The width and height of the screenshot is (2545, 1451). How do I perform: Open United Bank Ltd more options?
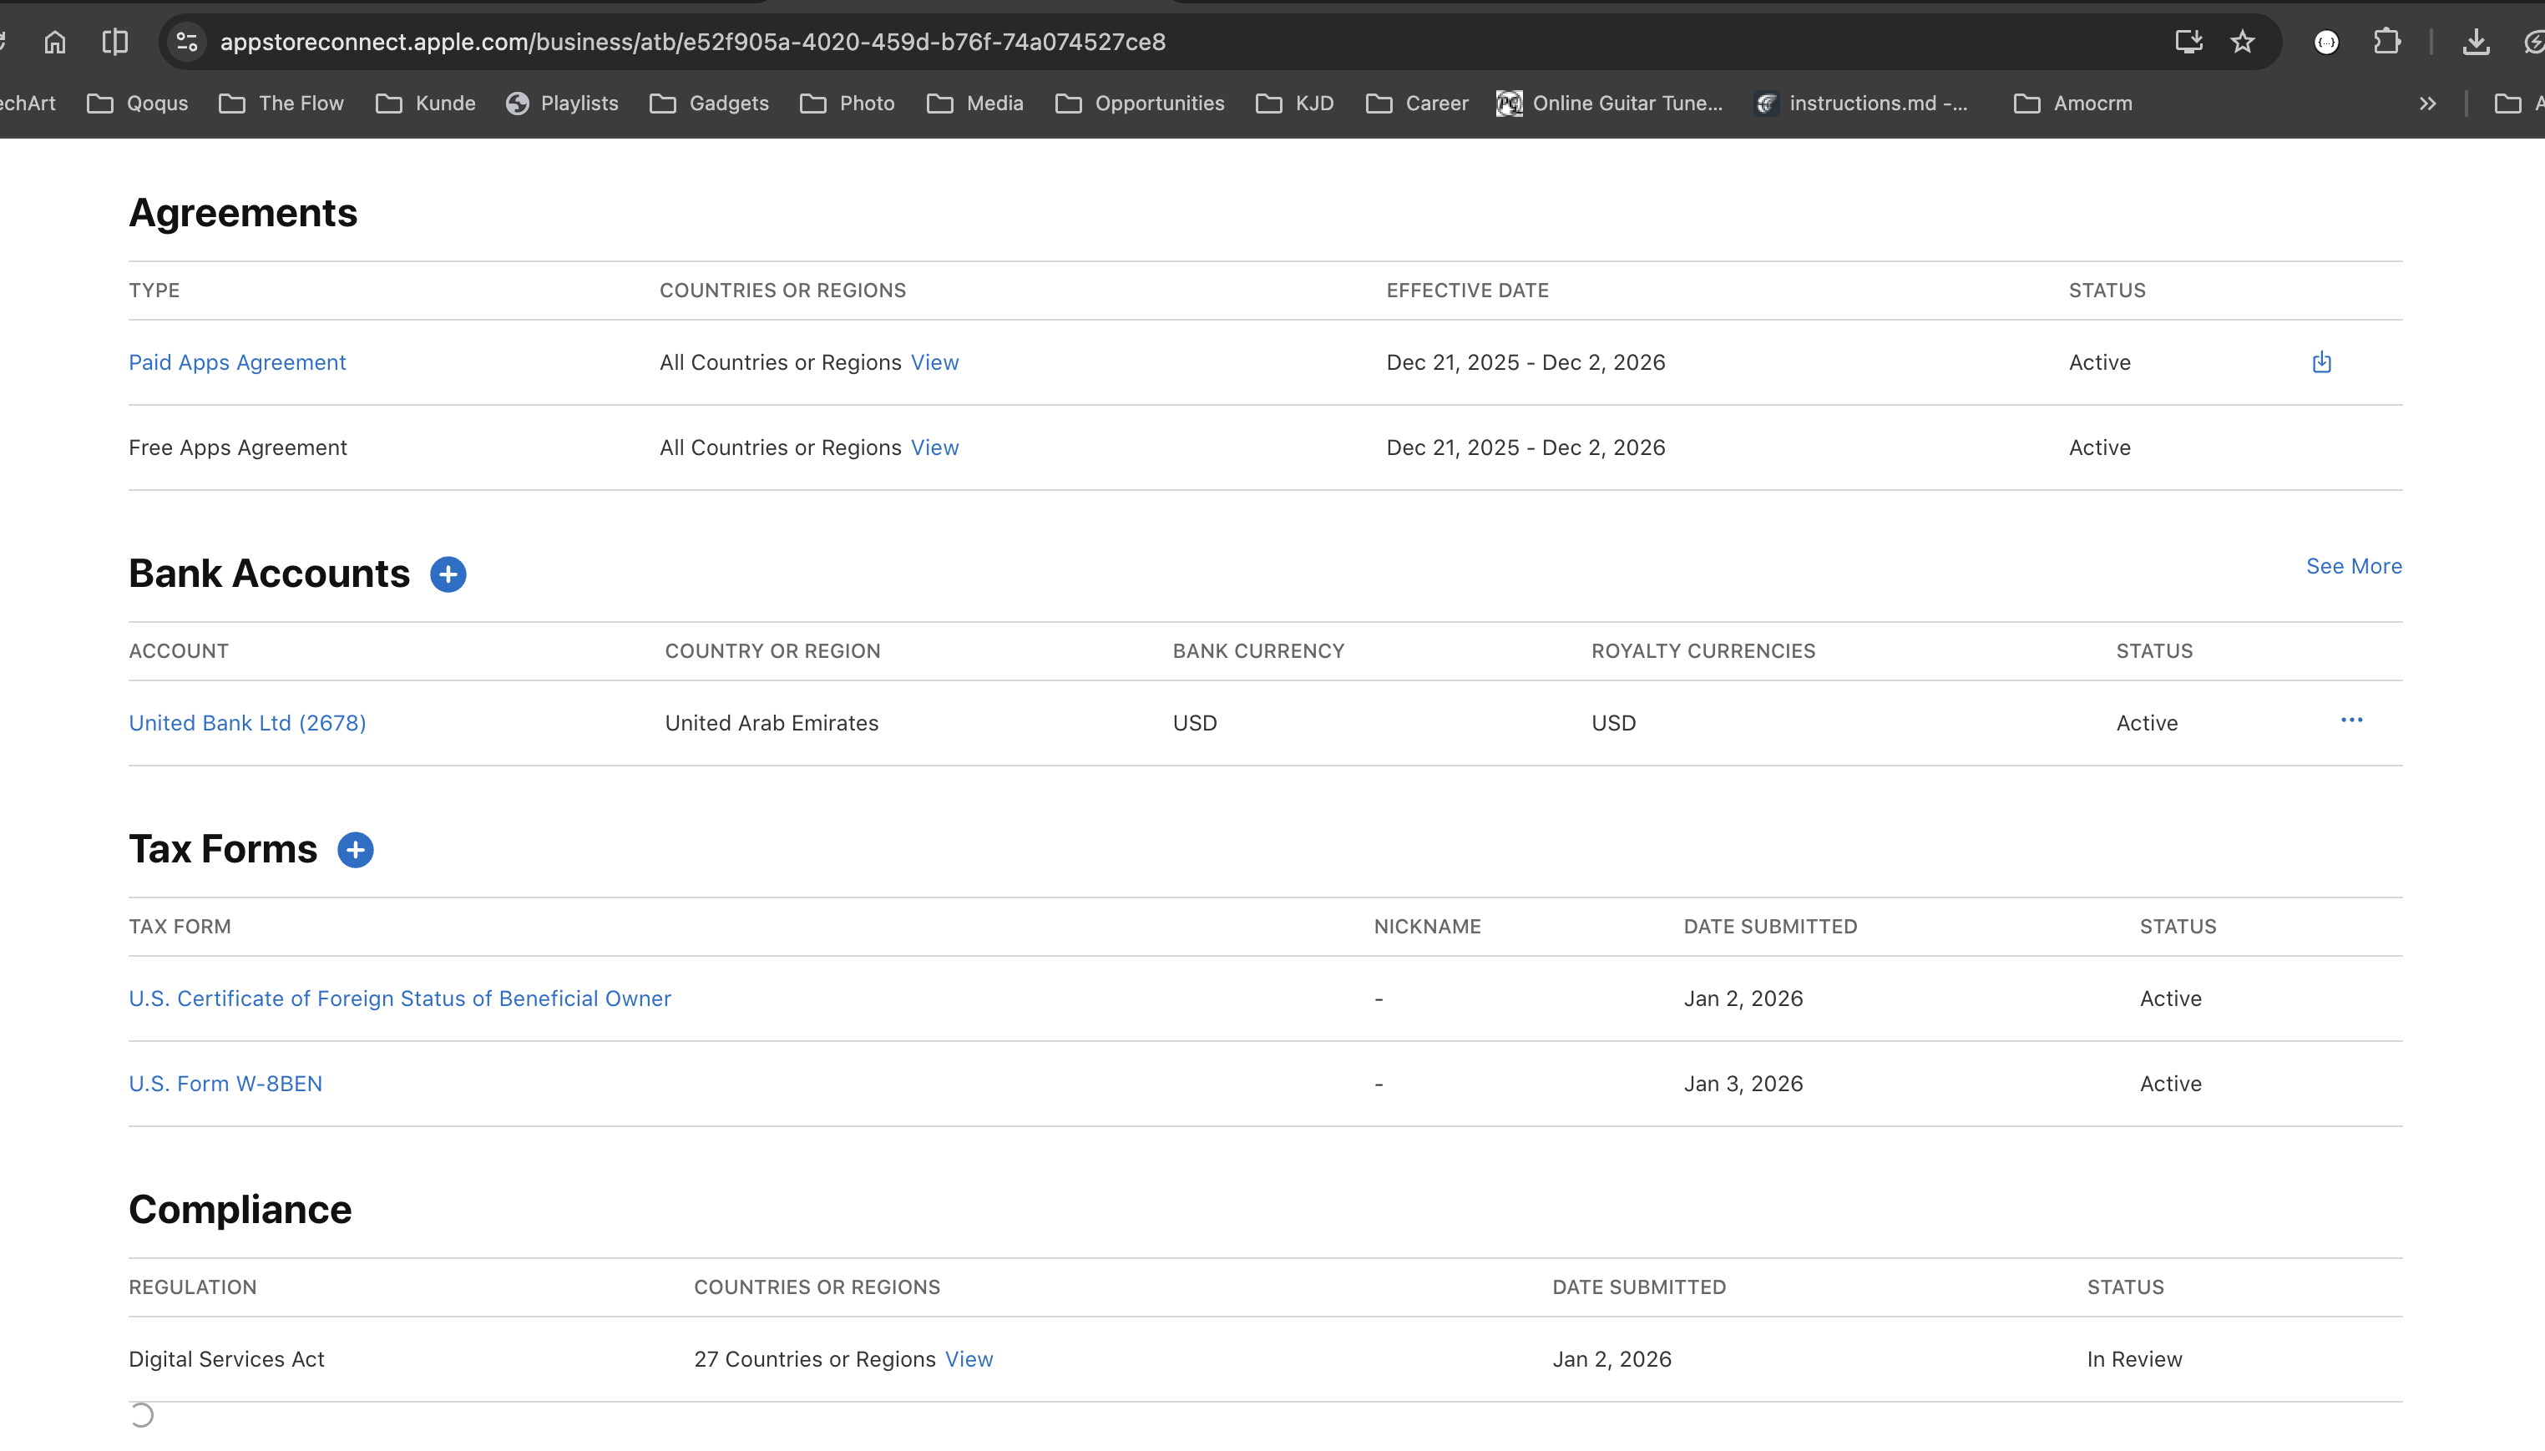click(2350, 720)
